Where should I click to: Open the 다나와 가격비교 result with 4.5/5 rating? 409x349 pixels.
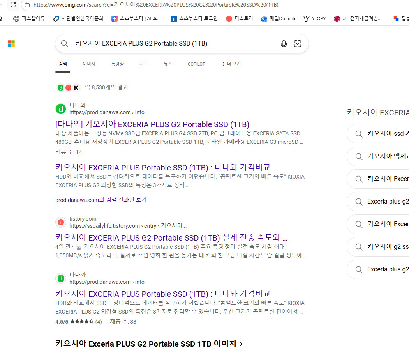coord(163,294)
